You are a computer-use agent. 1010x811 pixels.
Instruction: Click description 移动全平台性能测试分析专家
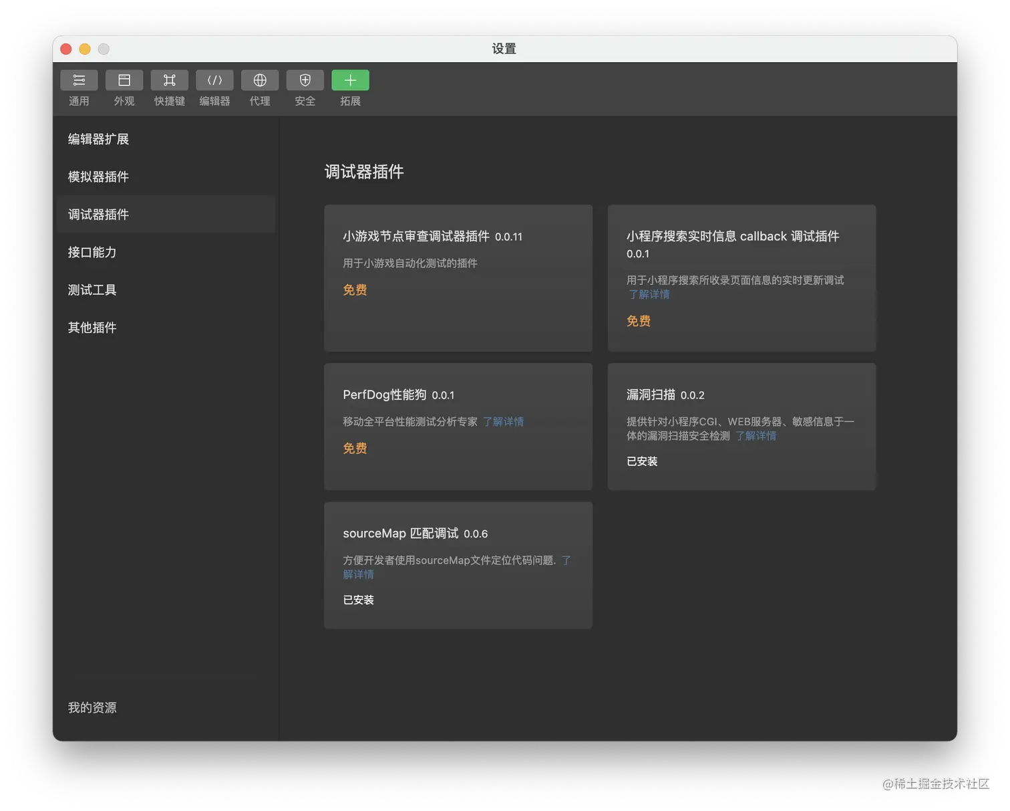click(410, 422)
